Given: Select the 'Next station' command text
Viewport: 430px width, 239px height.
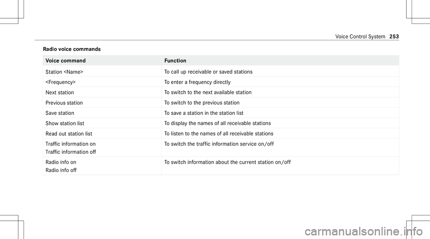Looking at the screenshot, I should point(60,92).
